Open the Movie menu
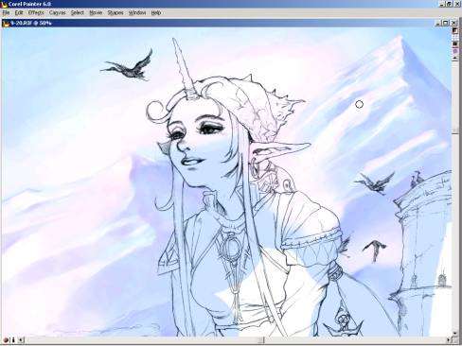 [96, 13]
